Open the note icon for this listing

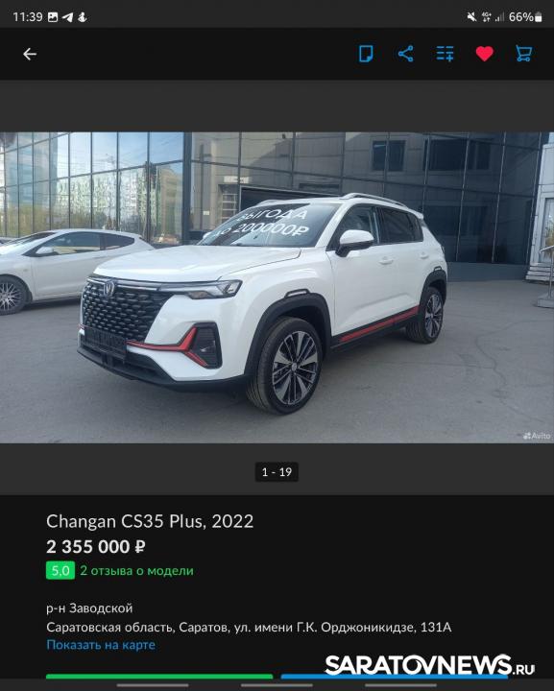[x=366, y=54]
